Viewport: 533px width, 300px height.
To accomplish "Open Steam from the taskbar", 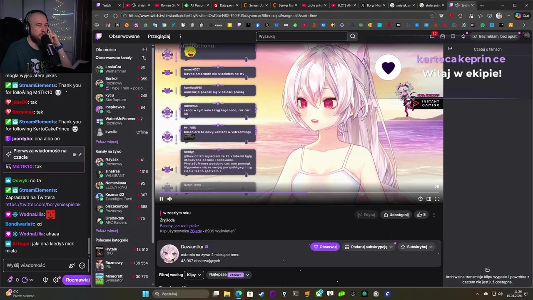I will [261, 294].
